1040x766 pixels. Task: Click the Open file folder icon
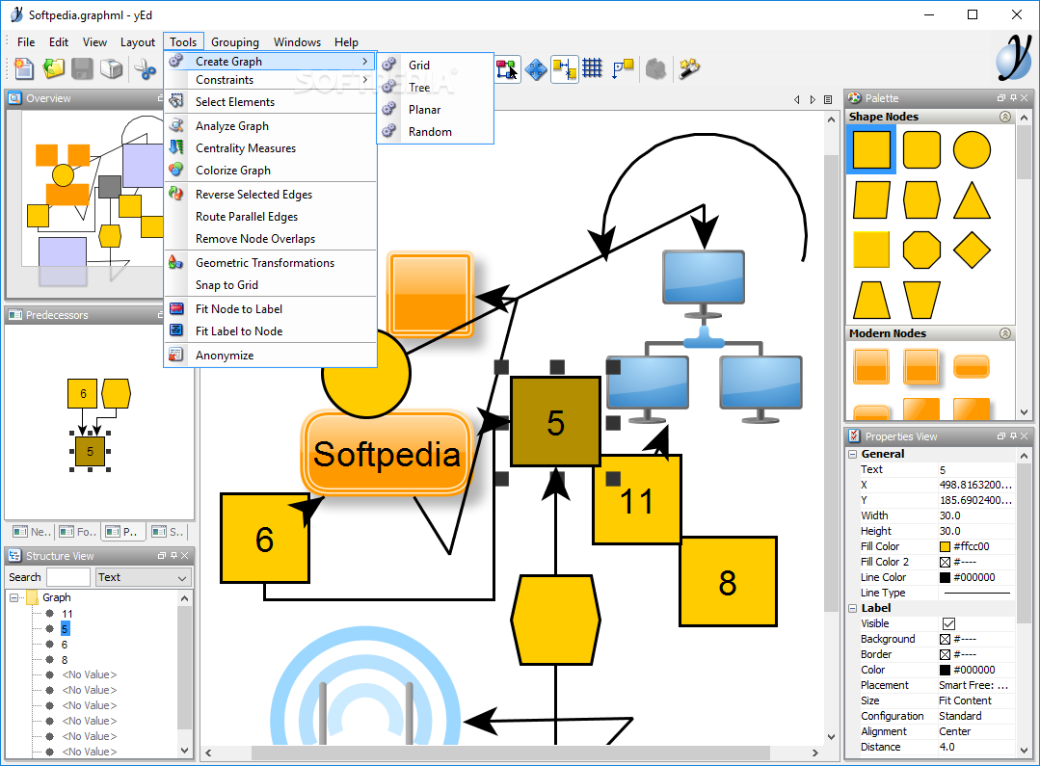53,68
